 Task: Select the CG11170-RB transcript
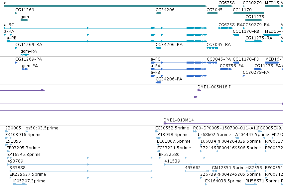coord(246,31)
